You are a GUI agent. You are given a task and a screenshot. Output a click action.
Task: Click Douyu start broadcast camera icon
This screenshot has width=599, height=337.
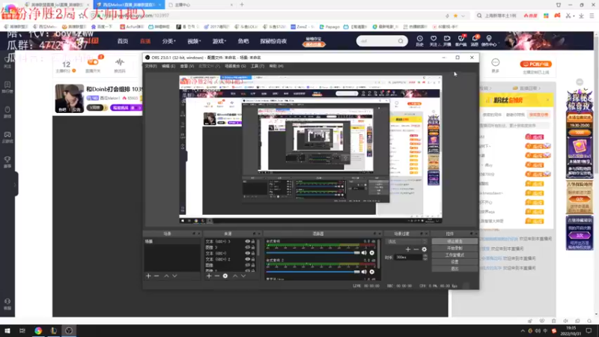[x=447, y=40]
